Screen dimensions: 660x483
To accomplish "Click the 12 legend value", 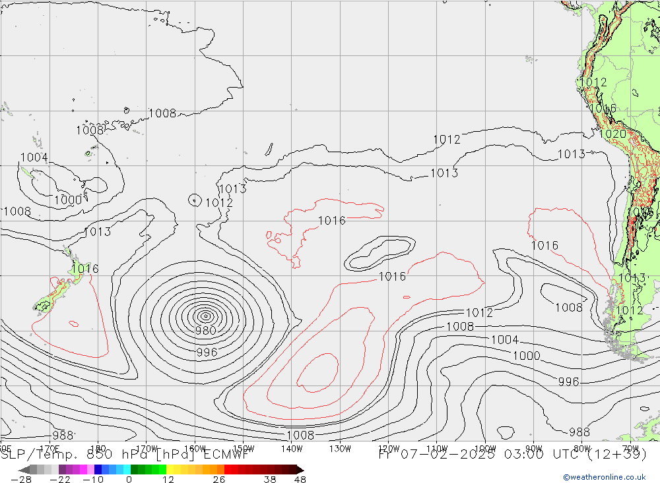I will click(168, 479).
